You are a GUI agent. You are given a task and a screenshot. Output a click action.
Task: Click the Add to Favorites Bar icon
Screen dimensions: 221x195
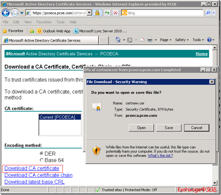pos(32,31)
